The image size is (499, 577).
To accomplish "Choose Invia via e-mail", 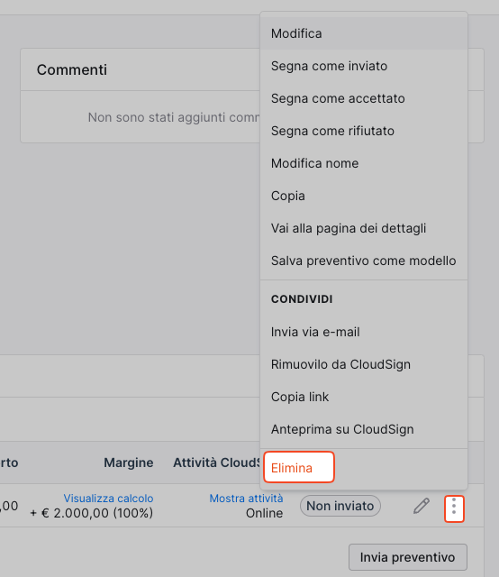I will point(364,332).
